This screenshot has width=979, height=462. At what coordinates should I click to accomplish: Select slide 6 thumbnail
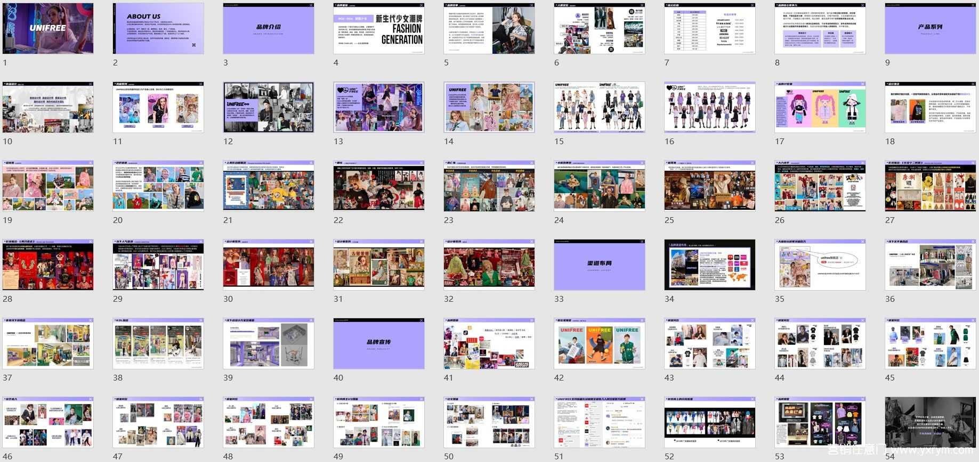pyautogui.click(x=600, y=28)
